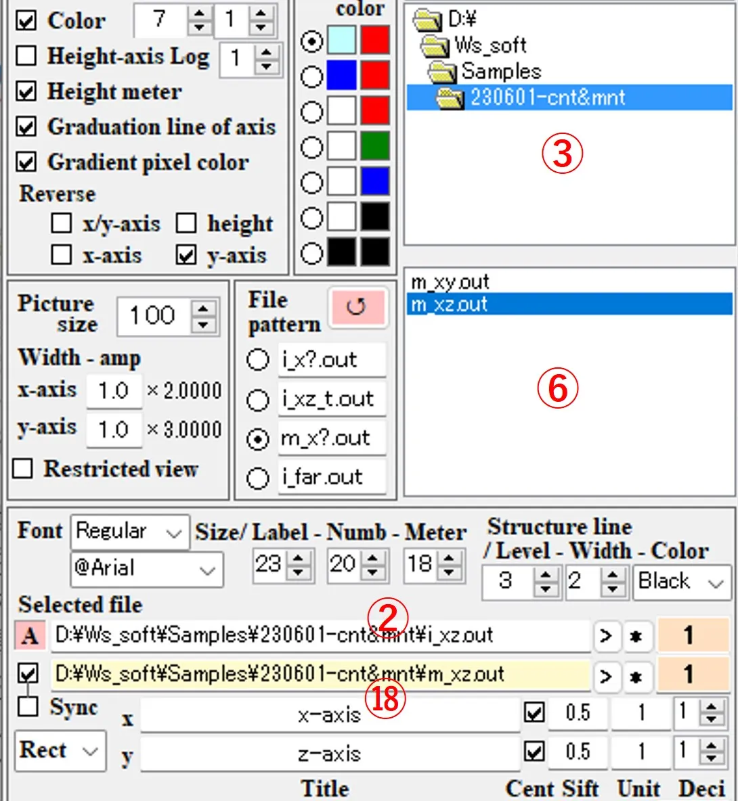Image resolution: width=738 pixels, height=801 pixels.
Task: Open the Rect shape dropdown
Action: 60,750
